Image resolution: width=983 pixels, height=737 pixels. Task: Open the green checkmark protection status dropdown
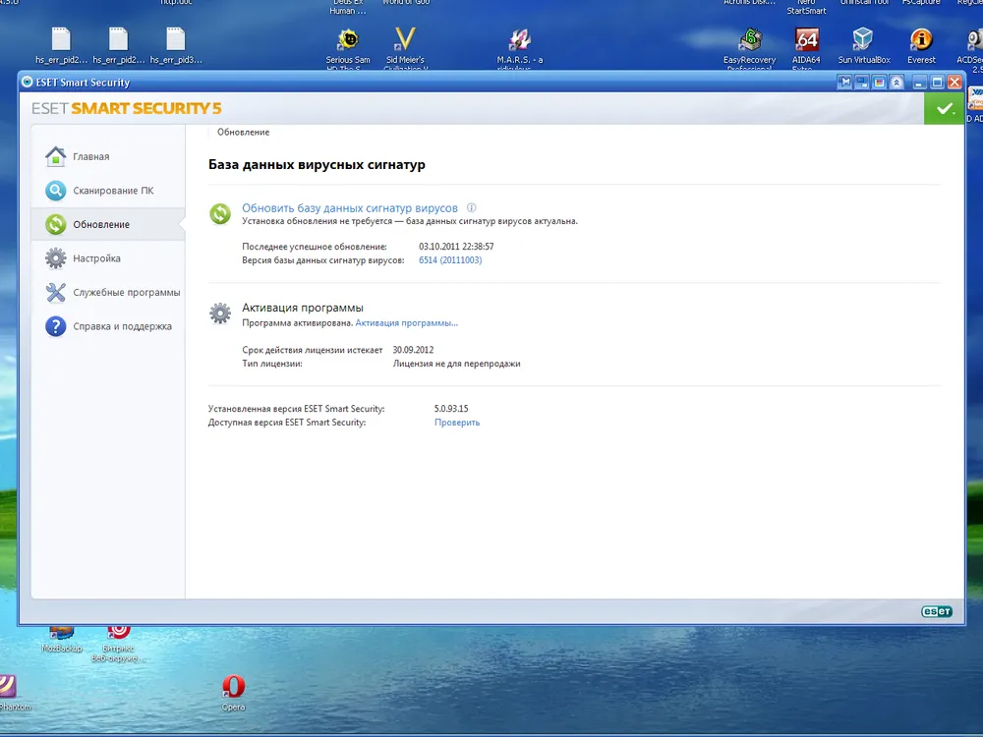click(945, 109)
